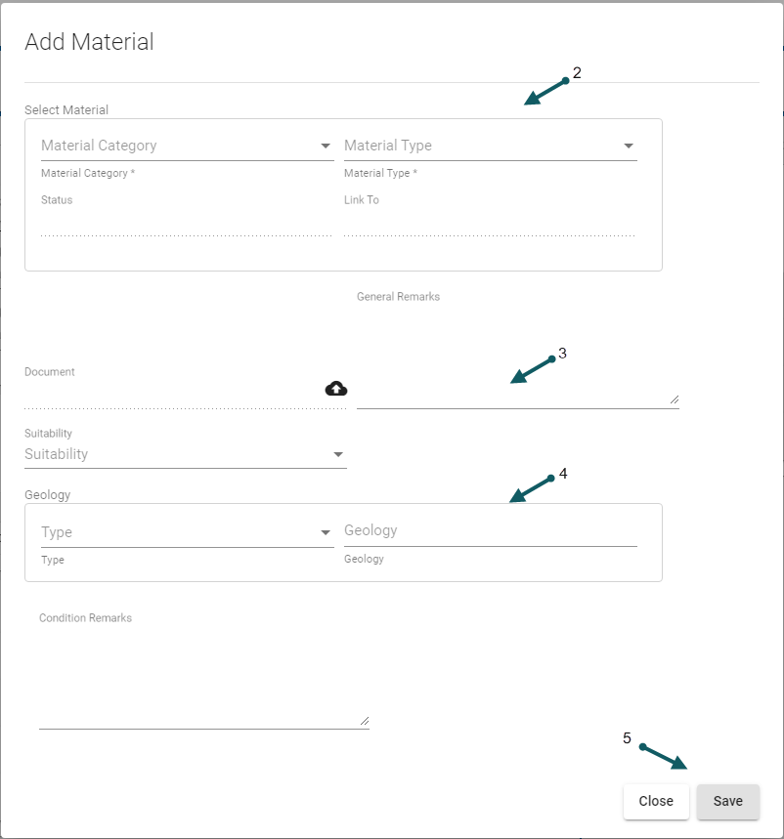Click the Material Type placeholder text

(388, 146)
